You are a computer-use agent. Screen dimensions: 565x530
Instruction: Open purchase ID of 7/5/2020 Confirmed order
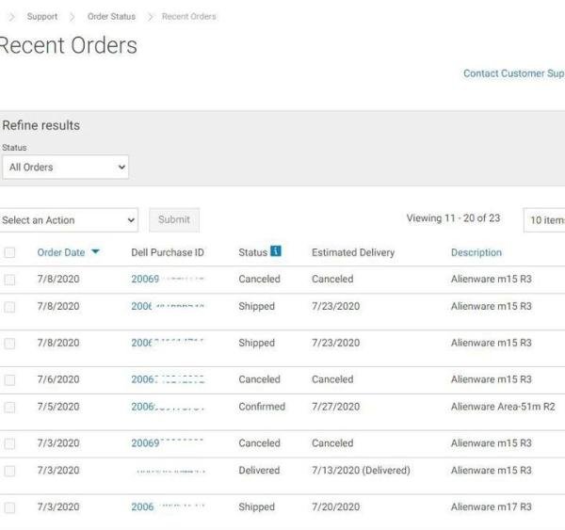168,407
